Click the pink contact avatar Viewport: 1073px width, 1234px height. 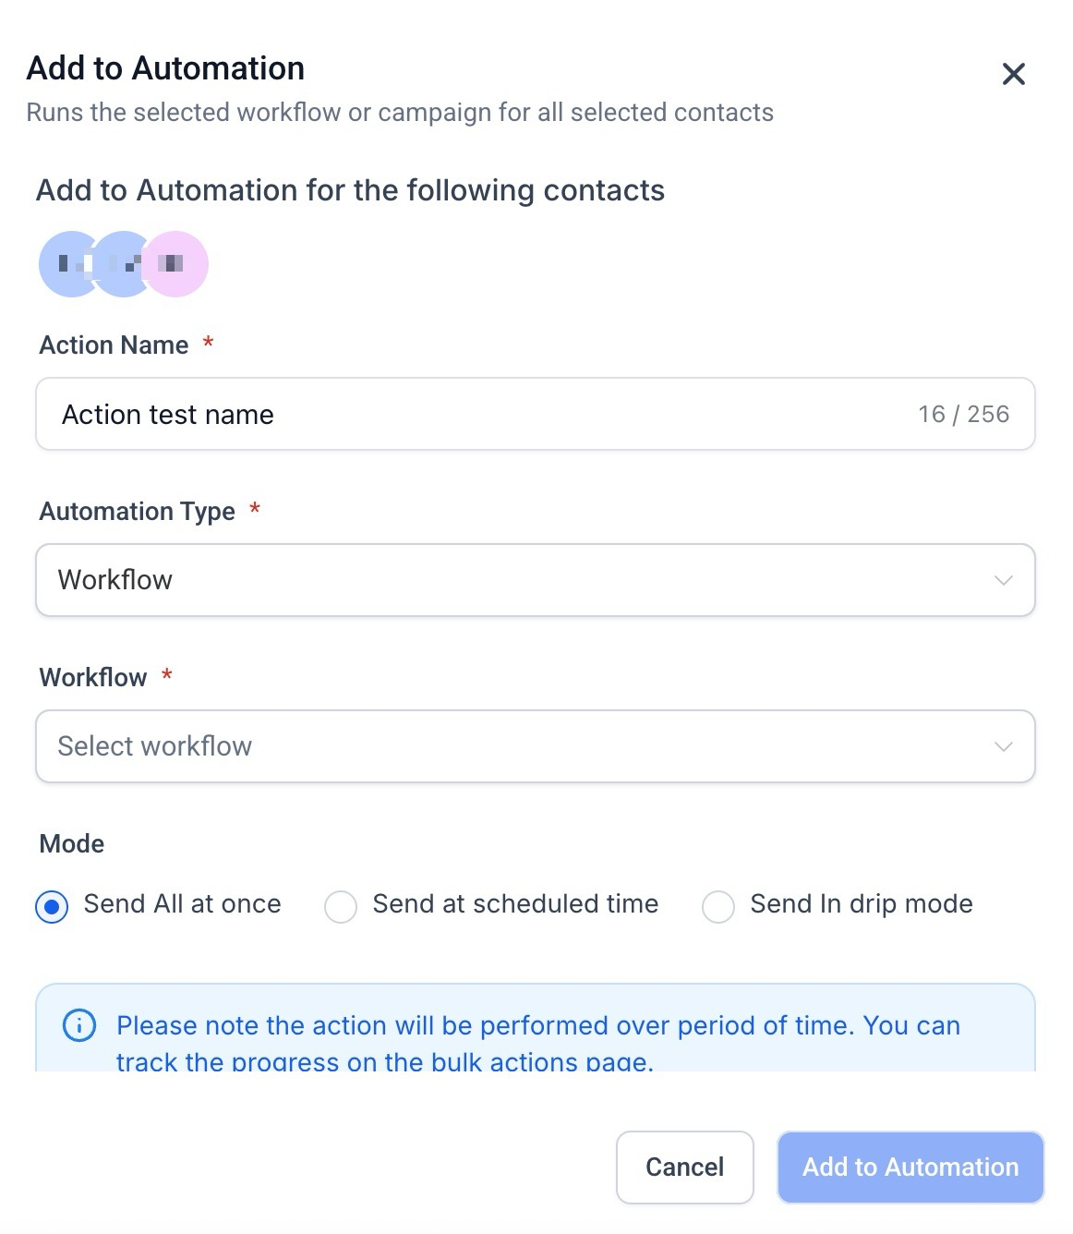point(179,264)
